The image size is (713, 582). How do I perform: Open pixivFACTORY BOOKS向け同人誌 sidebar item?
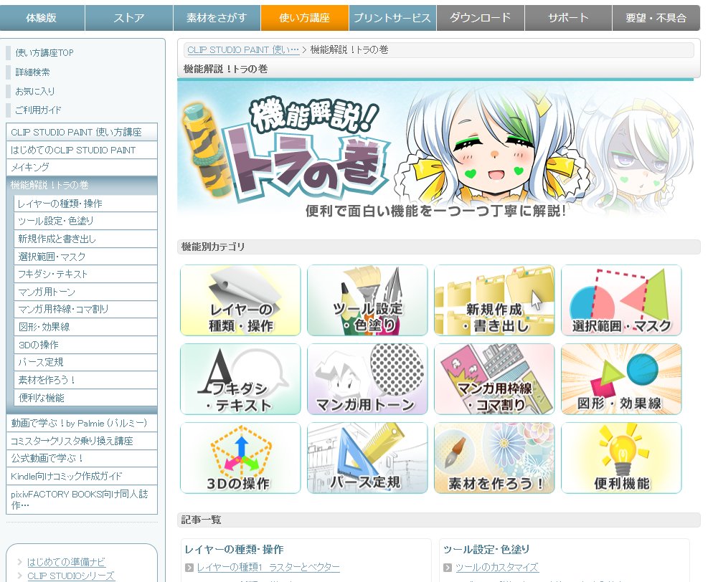tap(82, 500)
